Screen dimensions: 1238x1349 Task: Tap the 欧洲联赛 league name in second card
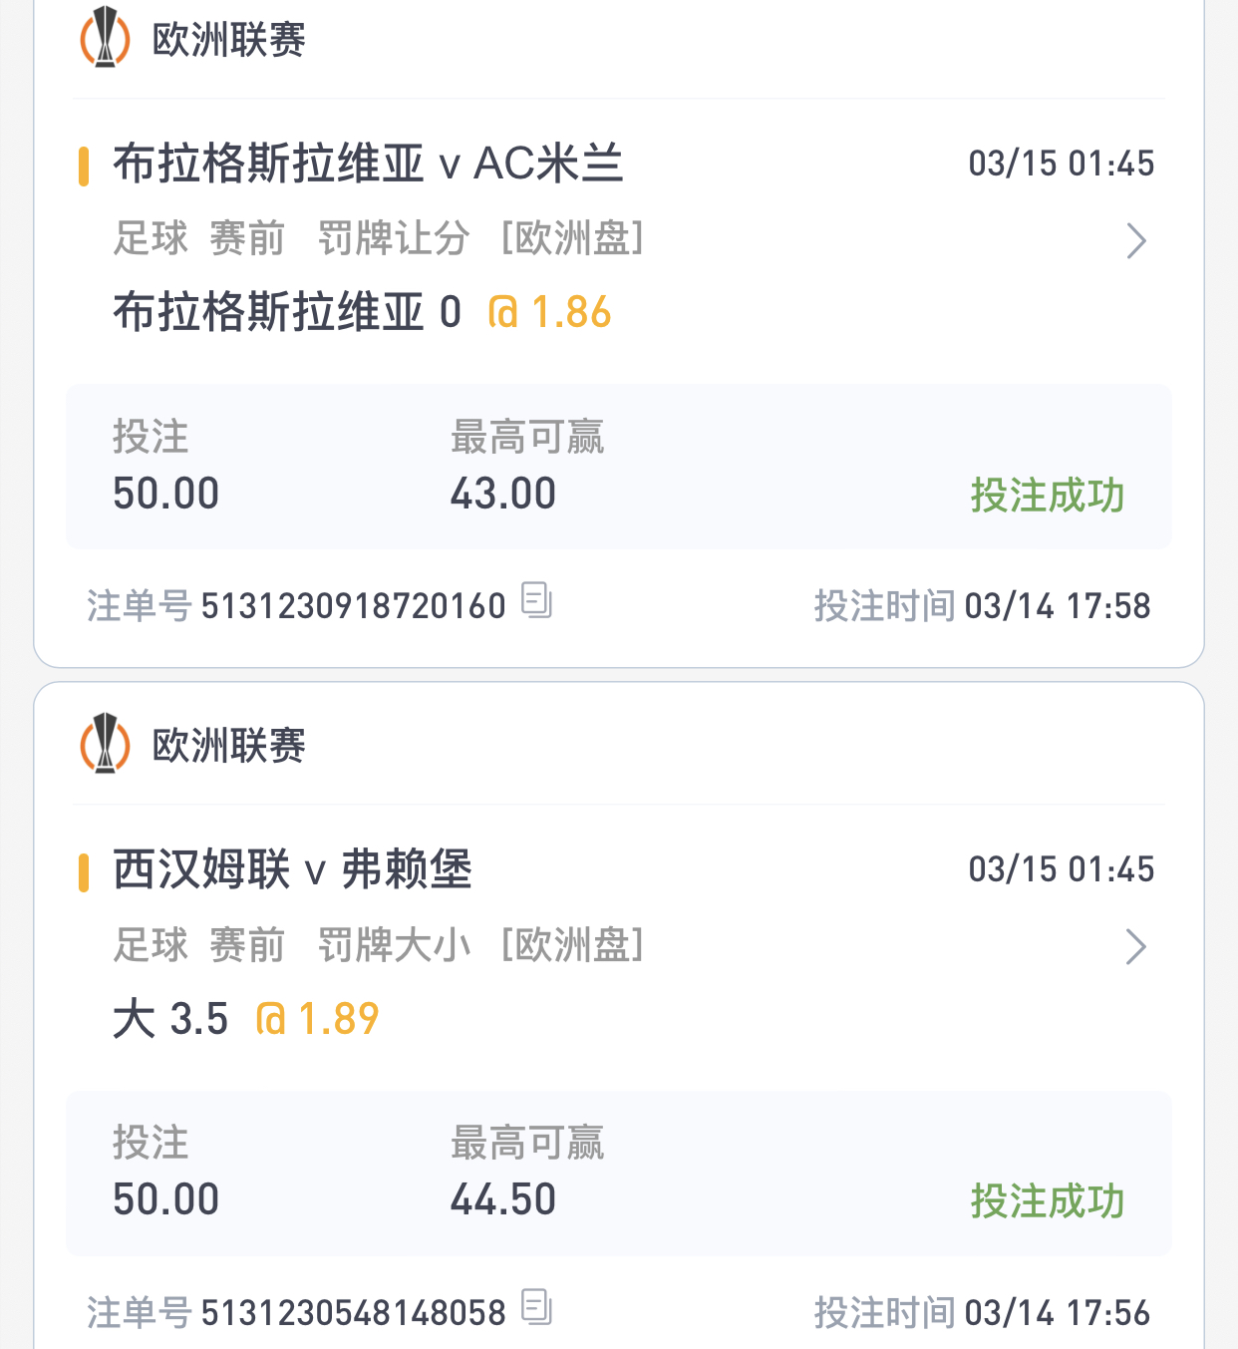[x=228, y=746]
